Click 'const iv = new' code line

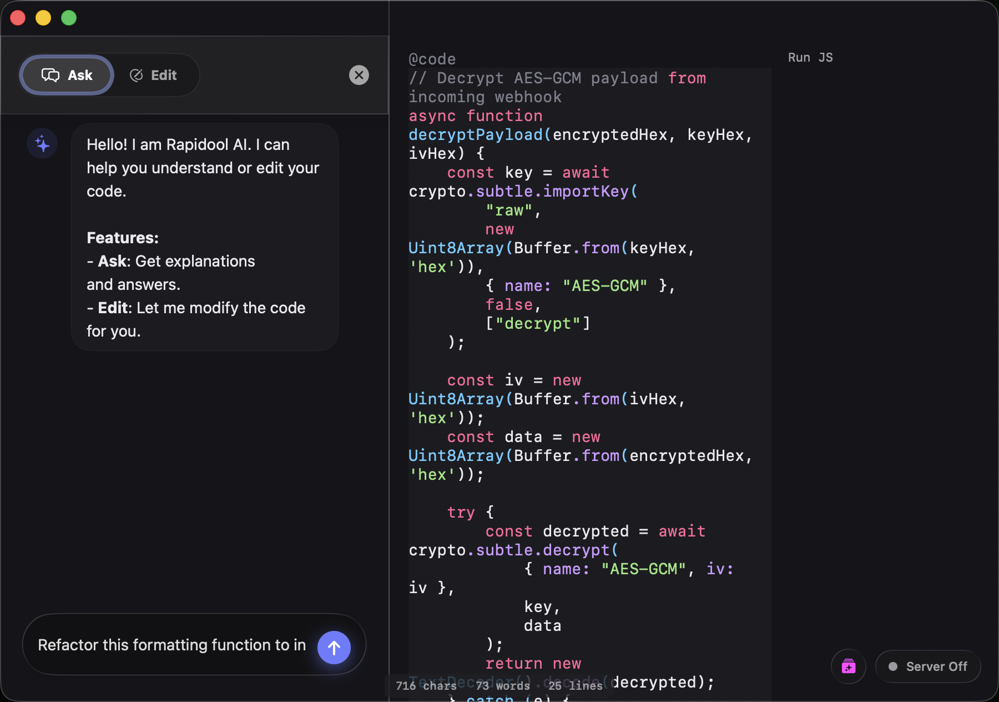pos(514,380)
